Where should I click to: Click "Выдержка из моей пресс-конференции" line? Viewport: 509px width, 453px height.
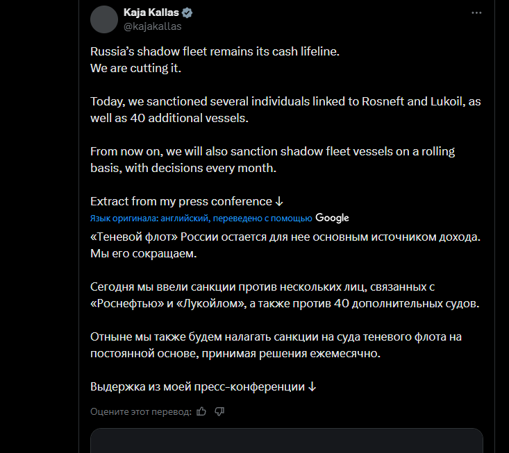pyautogui.click(x=198, y=386)
